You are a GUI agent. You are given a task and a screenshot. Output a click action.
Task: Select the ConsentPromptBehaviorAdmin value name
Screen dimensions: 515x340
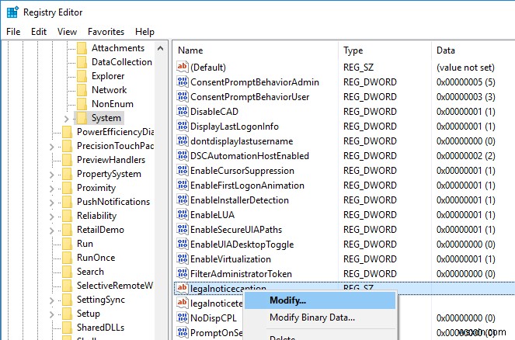click(255, 82)
